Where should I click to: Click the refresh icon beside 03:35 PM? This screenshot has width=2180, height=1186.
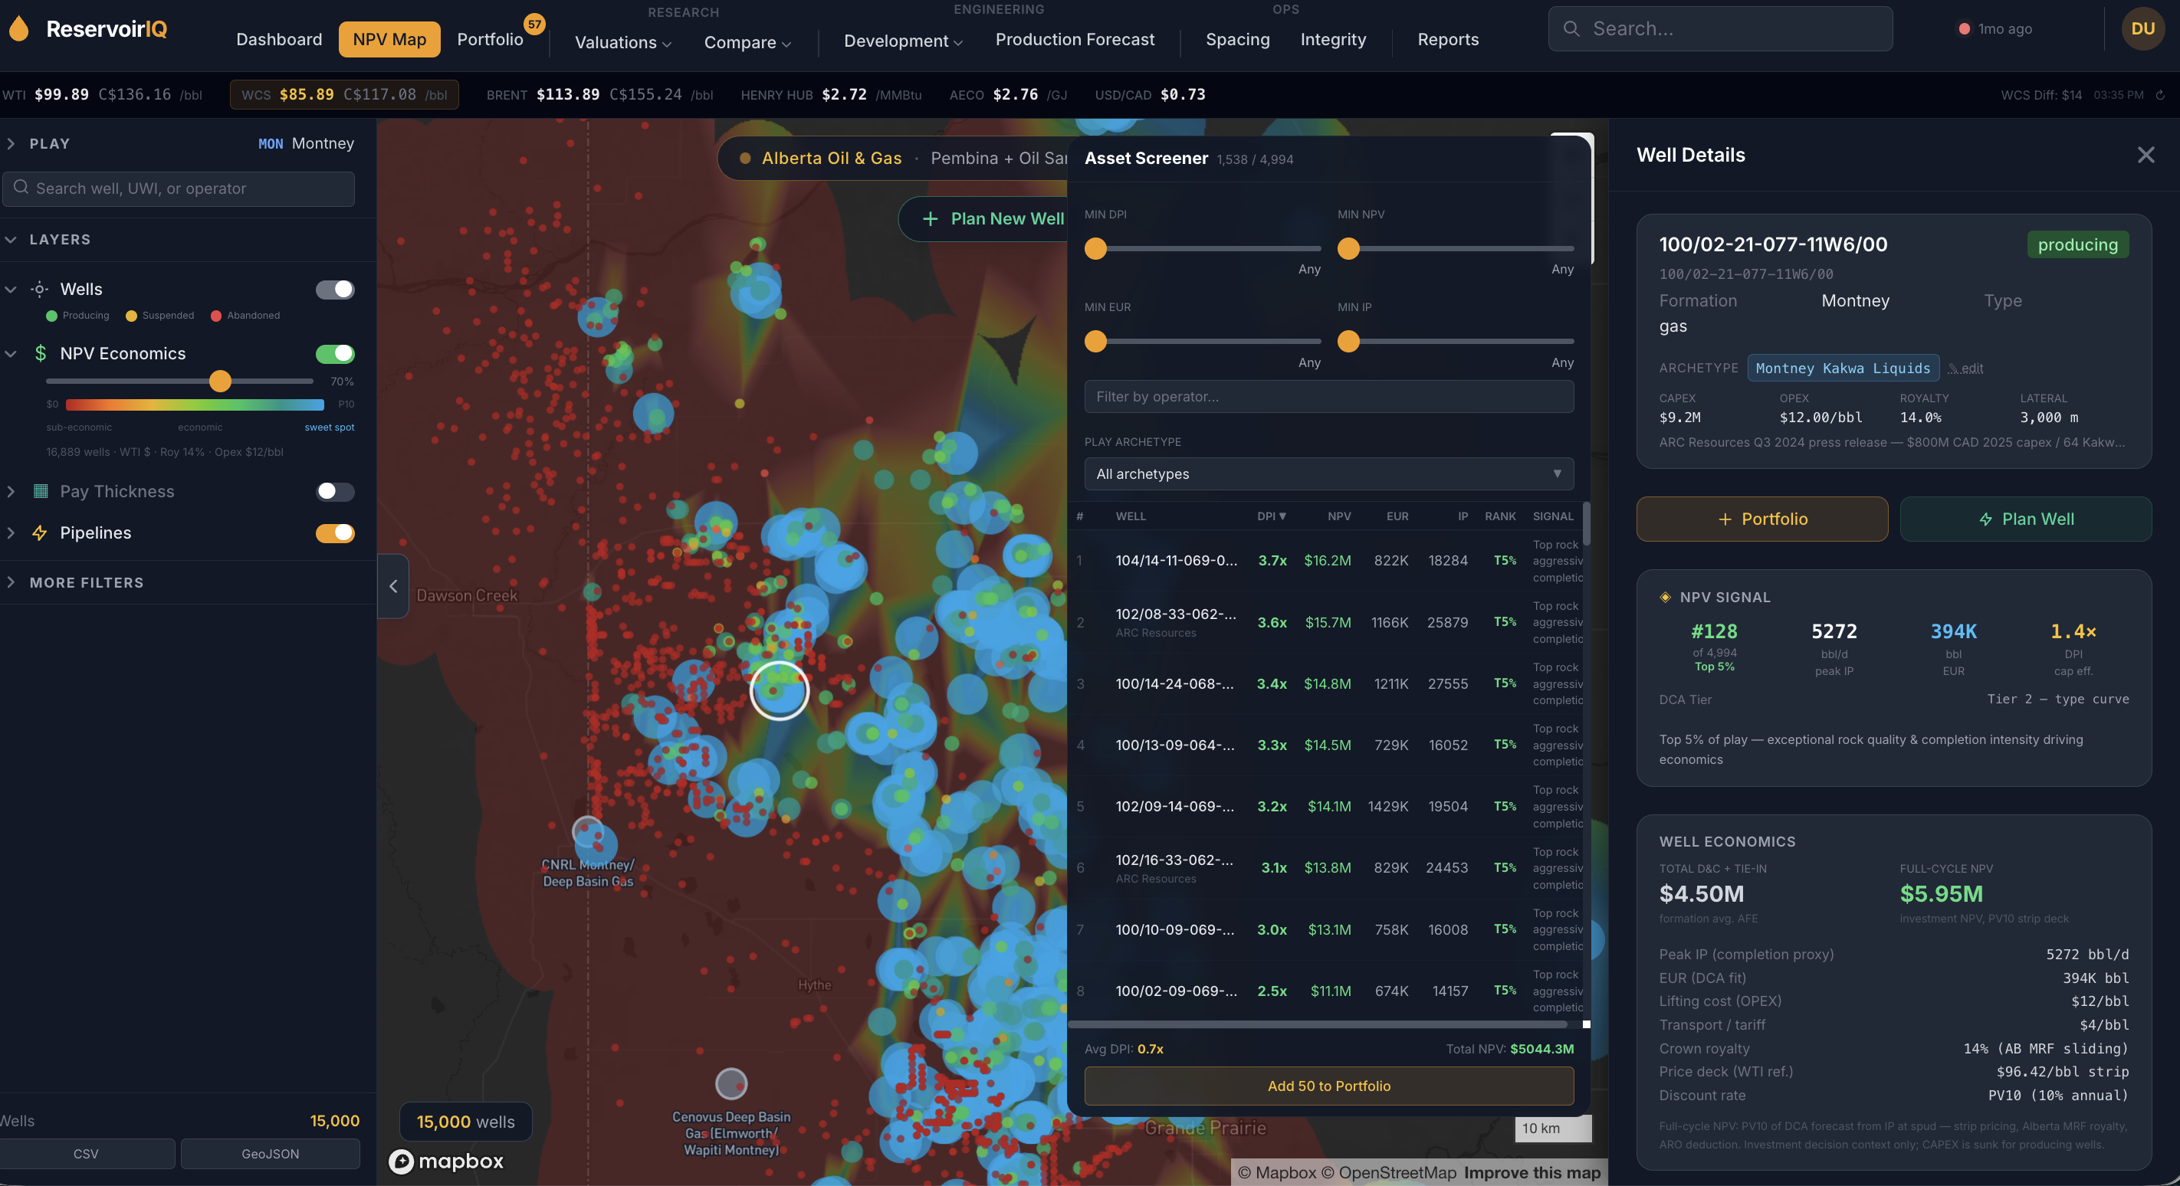tap(2160, 95)
